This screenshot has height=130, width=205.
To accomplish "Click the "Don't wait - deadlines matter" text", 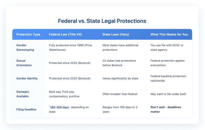I will tap(166, 109).
